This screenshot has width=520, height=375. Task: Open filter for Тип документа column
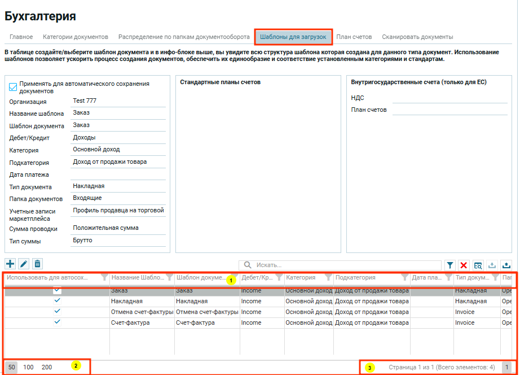pos(495,278)
